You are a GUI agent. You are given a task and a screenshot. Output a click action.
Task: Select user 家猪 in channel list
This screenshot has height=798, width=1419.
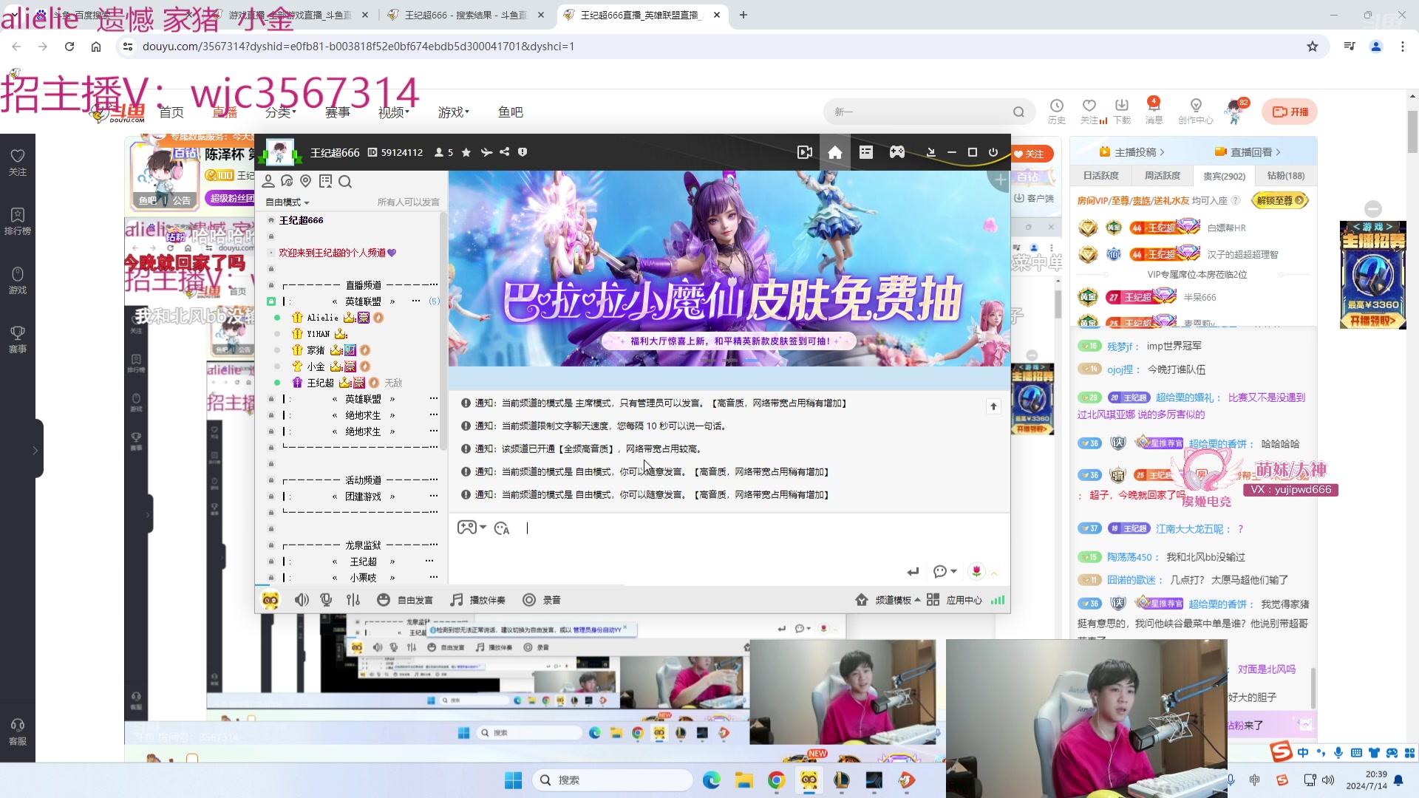click(316, 350)
